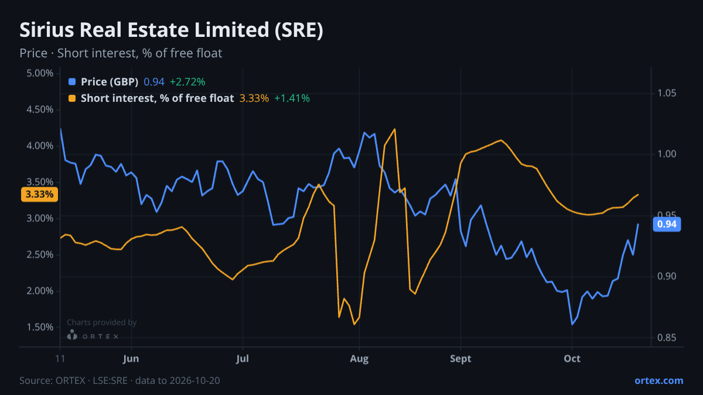Click the chart subtitle Price · Short interest
This screenshot has width=703, height=395.
point(121,53)
